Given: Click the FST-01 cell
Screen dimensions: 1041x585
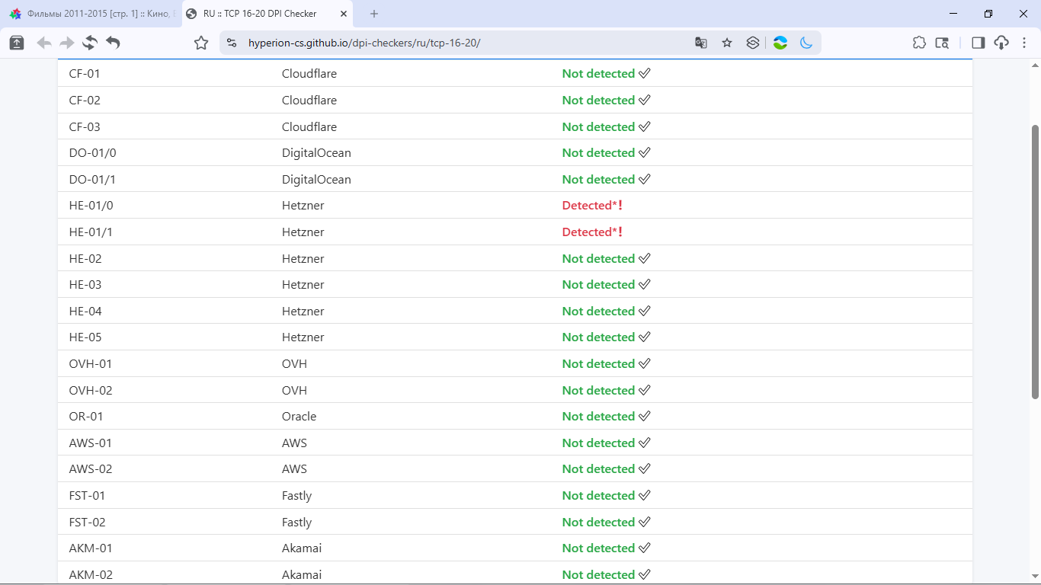Looking at the screenshot, I should [x=87, y=496].
